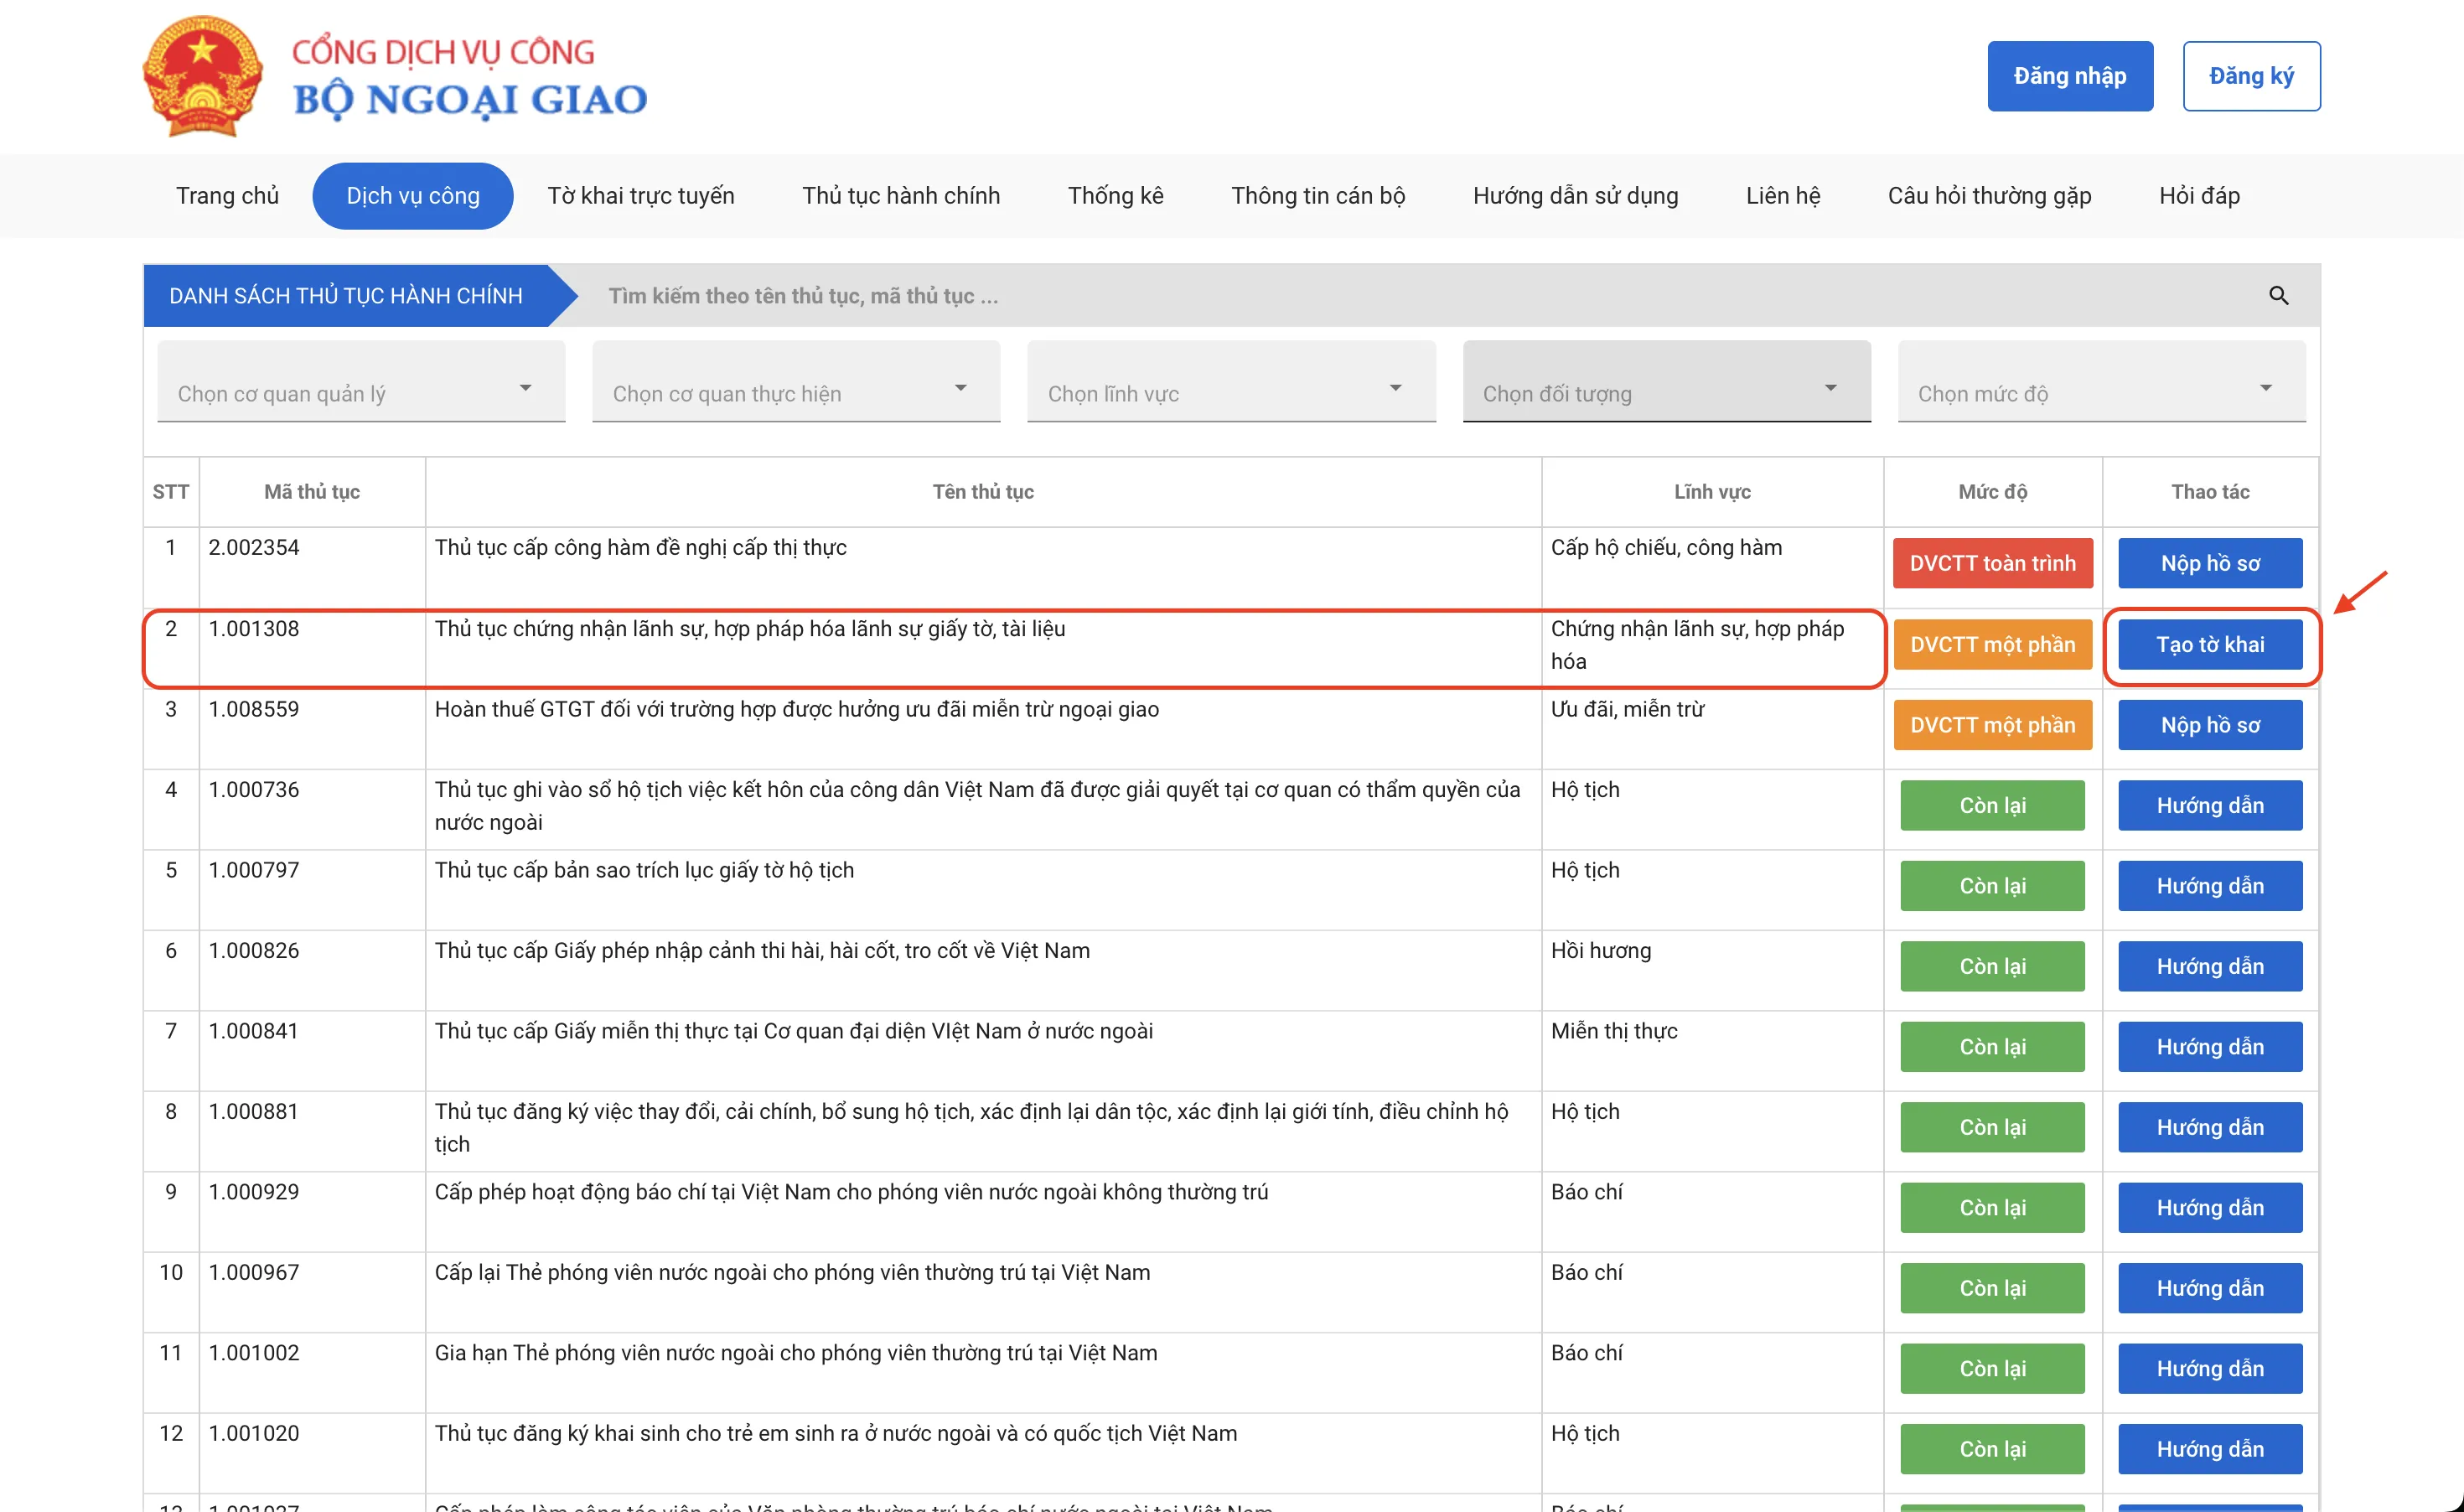Open Câu hỏi thường gặp menu item
Image resolution: width=2464 pixels, height=1512 pixels.
[1988, 196]
